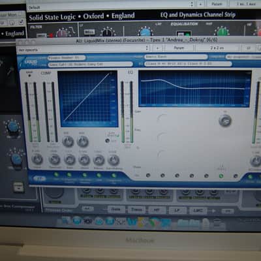Open the compressor emulation selector field
This screenshot has width=261, height=261.
pyautogui.click(x=90, y=64)
